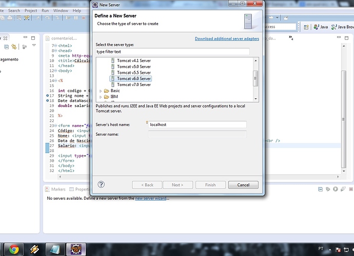The height and width of the screenshot is (256, 354).
Task: Start the server icon in Servers view
Action: point(336,189)
